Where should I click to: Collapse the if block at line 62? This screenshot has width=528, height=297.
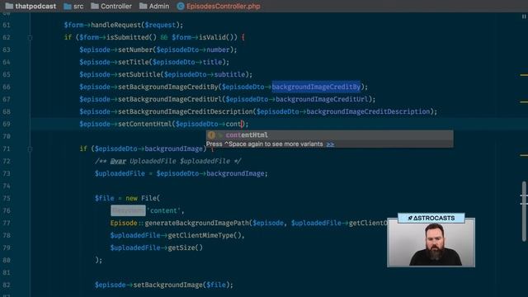(30, 37)
